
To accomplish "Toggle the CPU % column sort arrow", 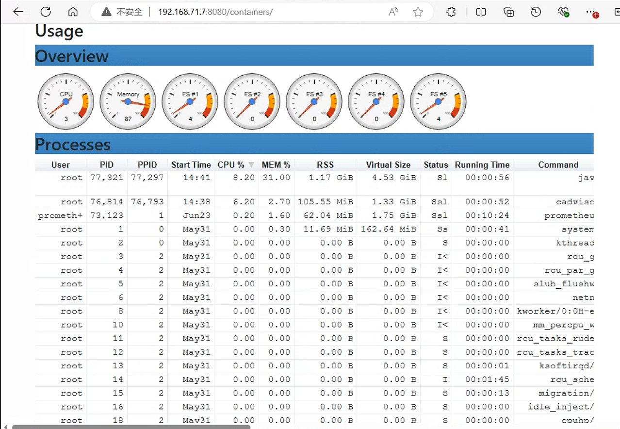I will tap(251, 165).
